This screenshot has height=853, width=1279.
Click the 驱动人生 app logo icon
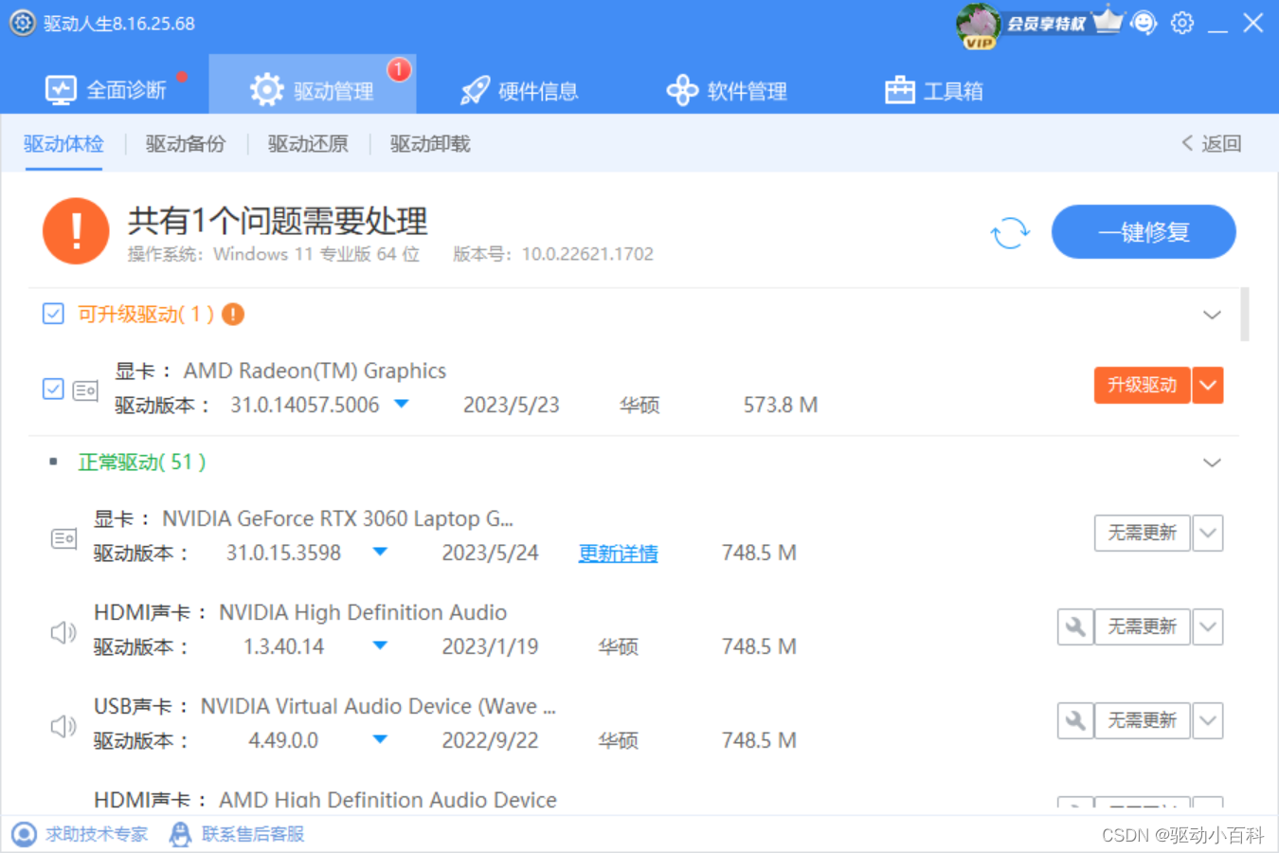(x=23, y=23)
